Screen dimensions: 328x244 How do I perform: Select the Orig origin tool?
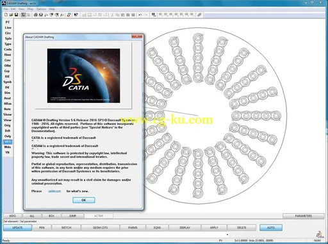point(8,125)
